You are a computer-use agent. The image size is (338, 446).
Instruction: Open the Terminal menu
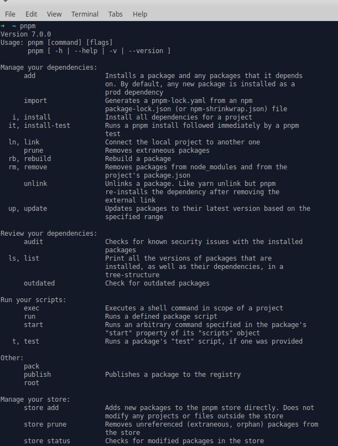point(84,14)
